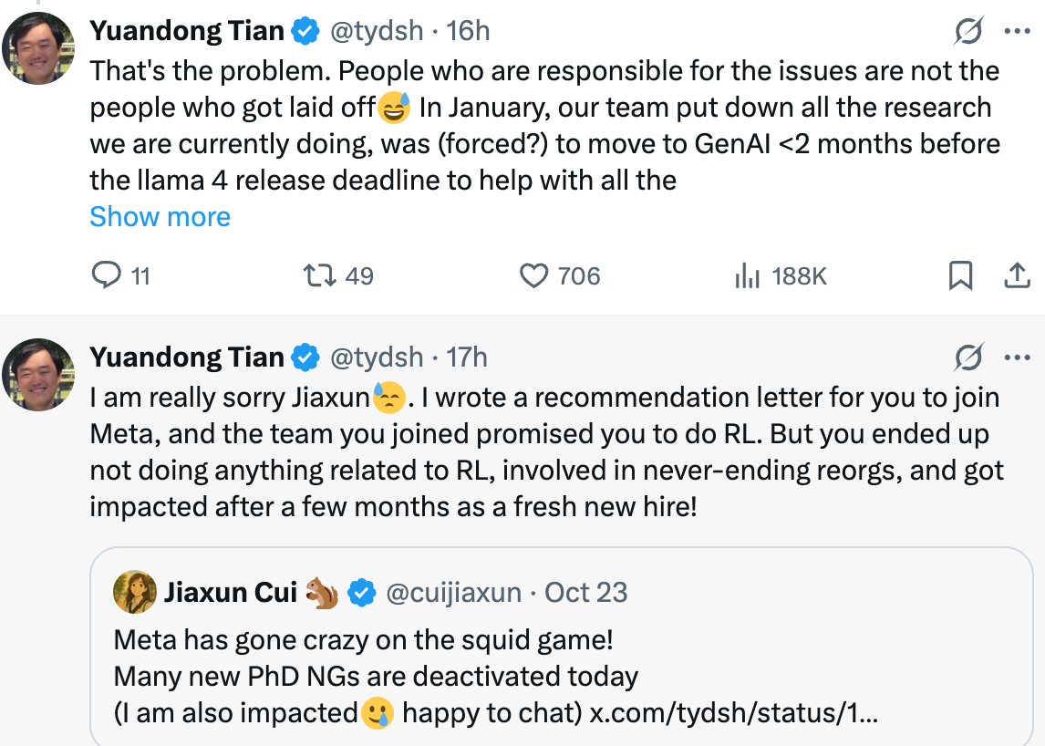Open the @cuijiaxun handle link

pos(453,593)
